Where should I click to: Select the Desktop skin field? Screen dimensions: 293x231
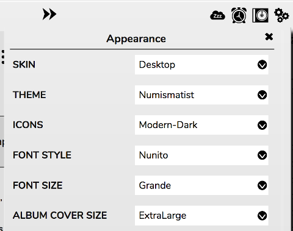coord(201,65)
